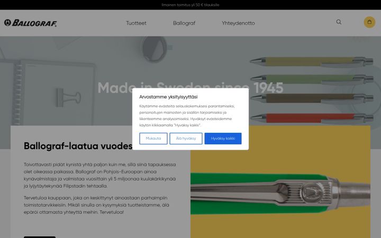Click the black button below the text
The width and height of the screenshot is (381, 238).
pyautogui.click(x=40, y=237)
